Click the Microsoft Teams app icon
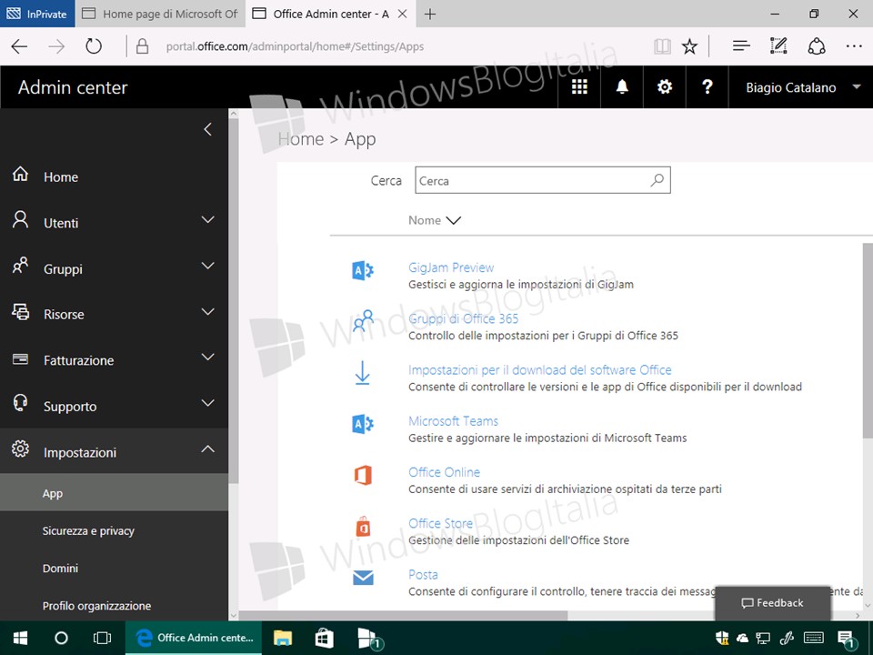The width and height of the screenshot is (873, 655). coord(363,424)
